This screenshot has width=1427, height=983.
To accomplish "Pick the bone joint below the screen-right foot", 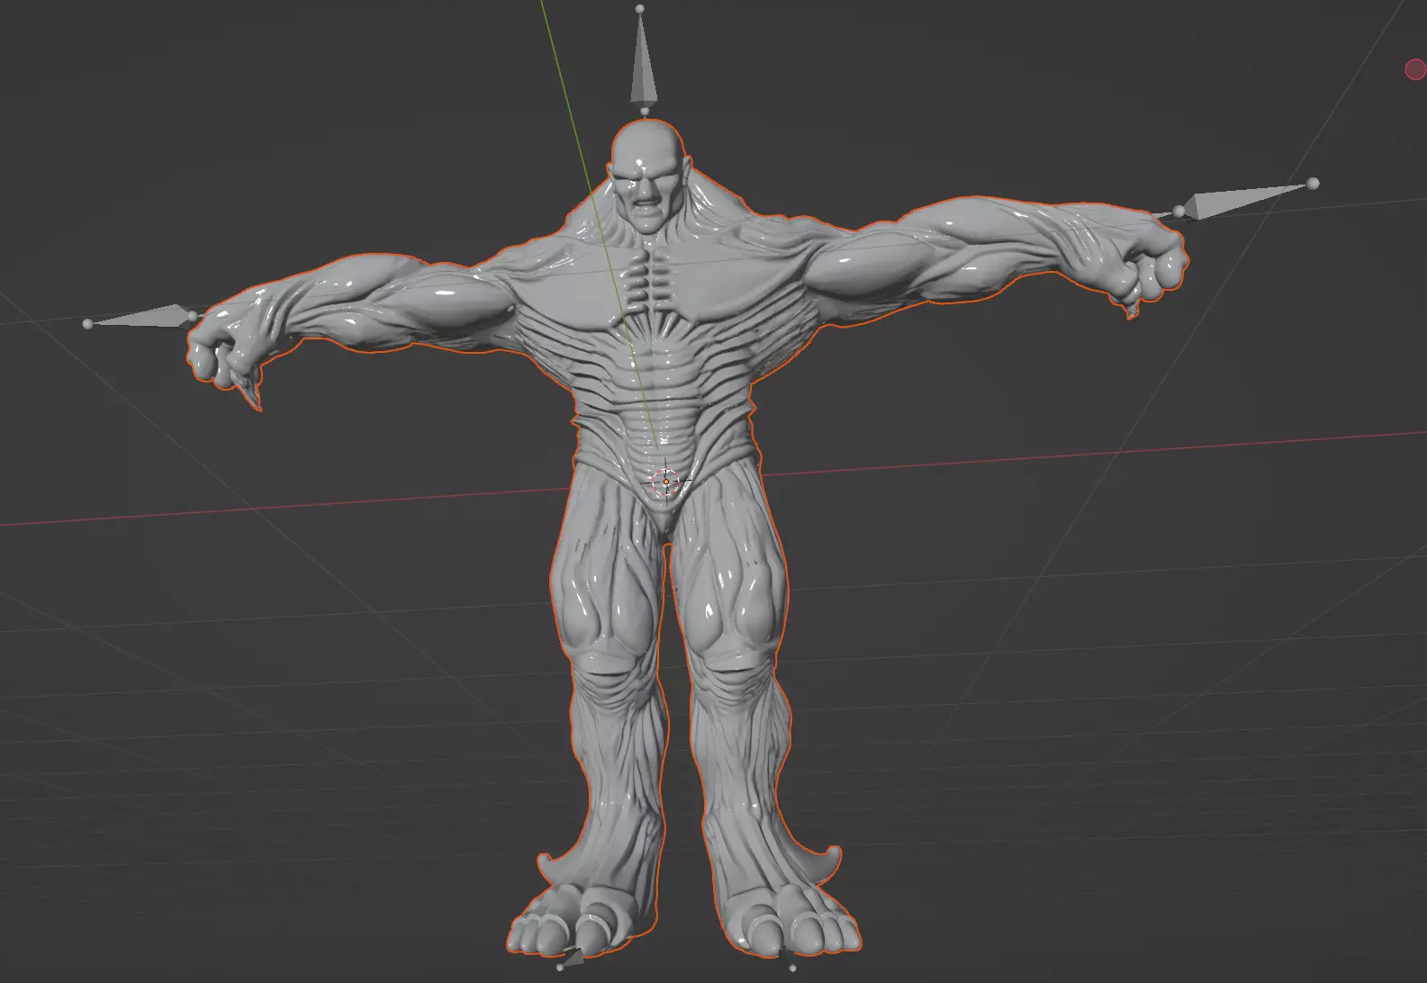I will point(792,969).
